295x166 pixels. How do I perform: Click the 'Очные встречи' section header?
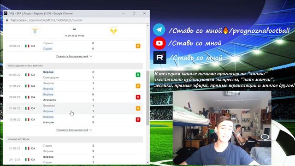coord(74,139)
